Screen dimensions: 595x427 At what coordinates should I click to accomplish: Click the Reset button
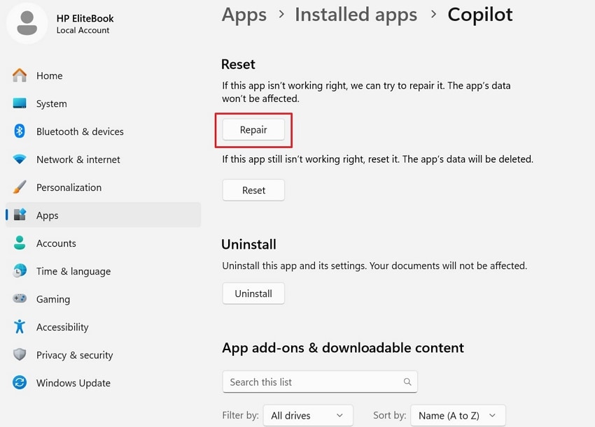(x=253, y=190)
